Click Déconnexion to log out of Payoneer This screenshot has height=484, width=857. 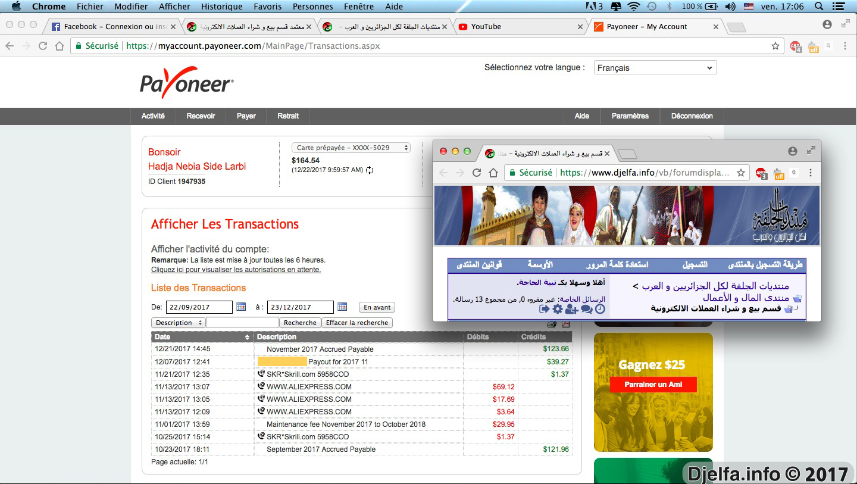click(x=692, y=116)
